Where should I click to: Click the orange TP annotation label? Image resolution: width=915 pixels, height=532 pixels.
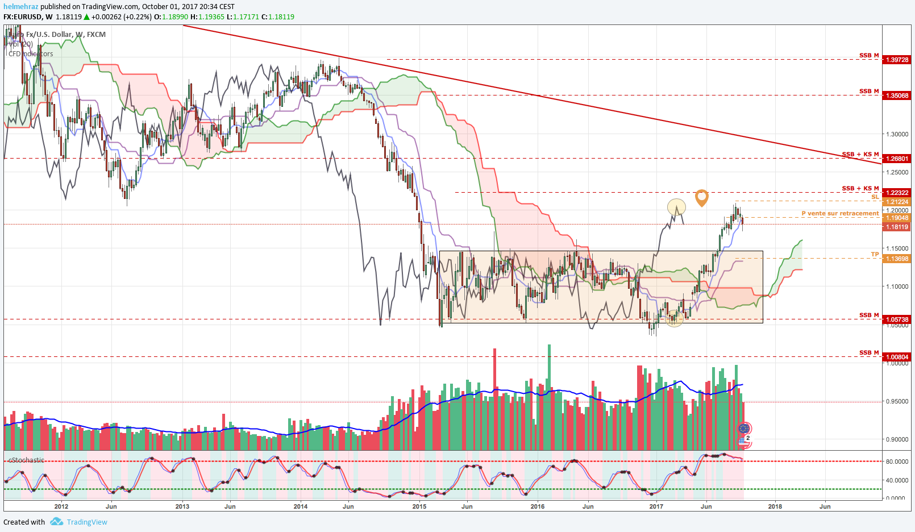pyautogui.click(x=875, y=255)
